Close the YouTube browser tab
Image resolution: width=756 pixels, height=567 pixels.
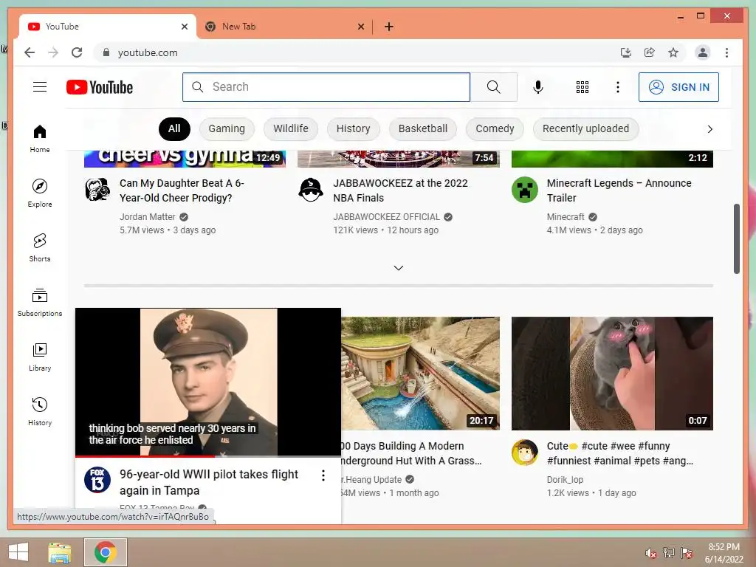[184, 27]
